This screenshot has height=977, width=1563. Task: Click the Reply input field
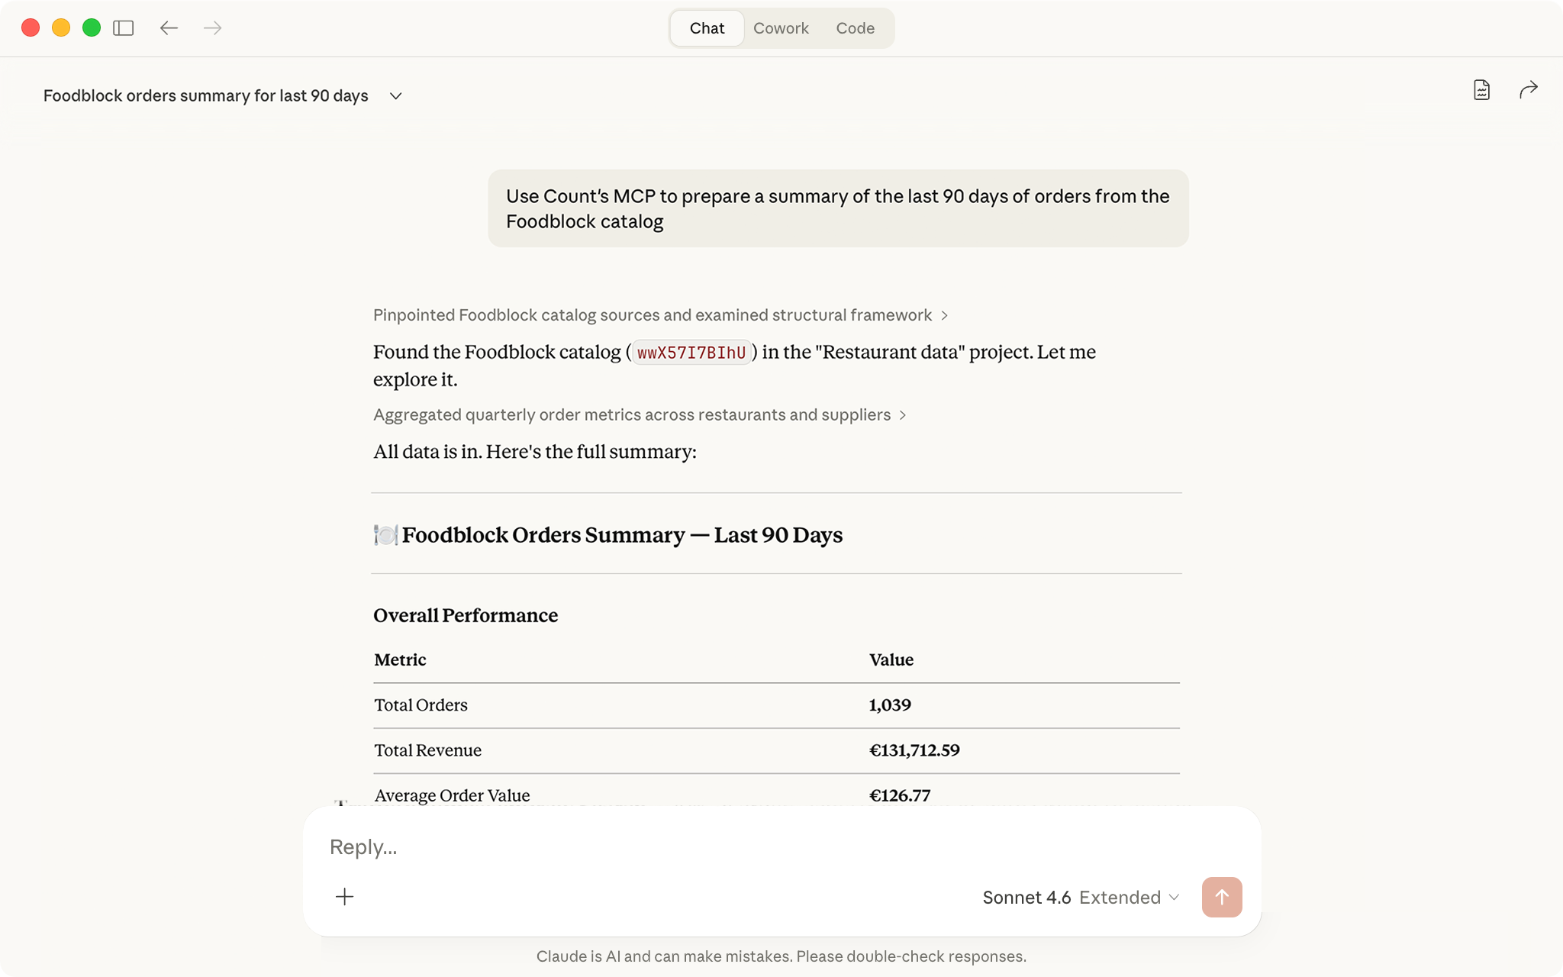(687, 846)
